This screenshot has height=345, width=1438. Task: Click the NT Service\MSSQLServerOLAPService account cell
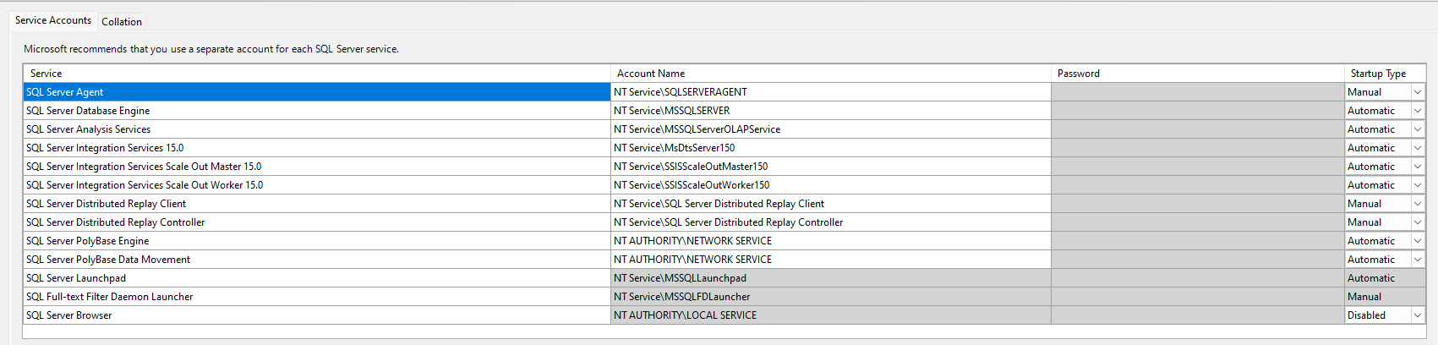[831, 129]
